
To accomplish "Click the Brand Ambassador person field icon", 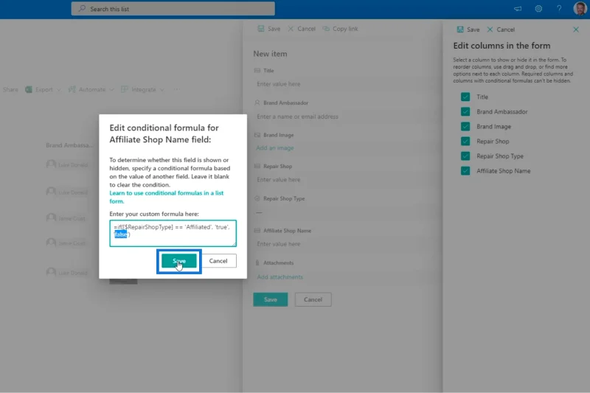I will (x=257, y=102).
